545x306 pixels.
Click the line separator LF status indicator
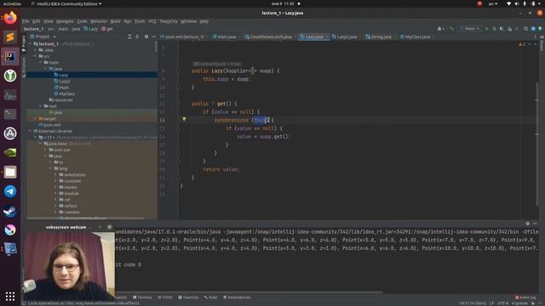click(492, 303)
